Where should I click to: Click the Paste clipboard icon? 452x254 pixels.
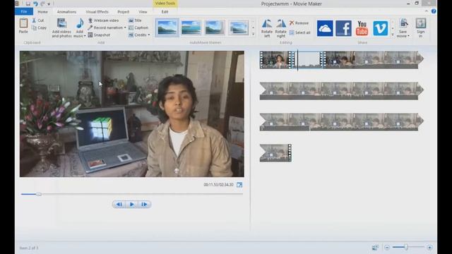(x=23, y=23)
